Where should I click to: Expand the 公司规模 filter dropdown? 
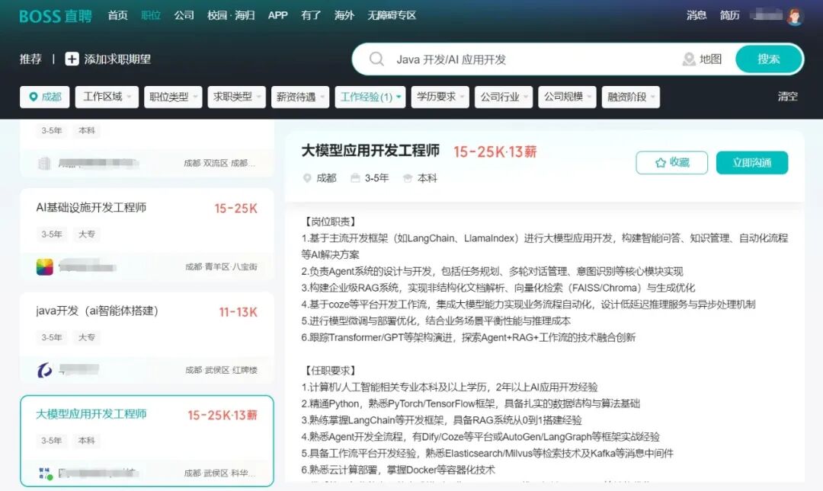pyautogui.click(x=567, y=97)
